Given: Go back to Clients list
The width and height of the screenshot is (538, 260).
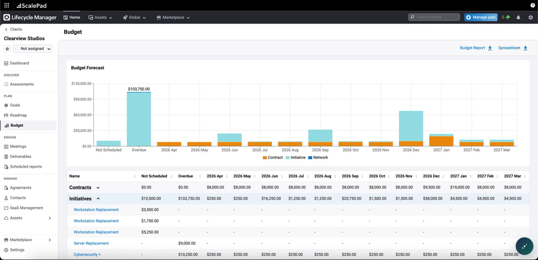Looking at the screenshot, I should coord(13,29).
